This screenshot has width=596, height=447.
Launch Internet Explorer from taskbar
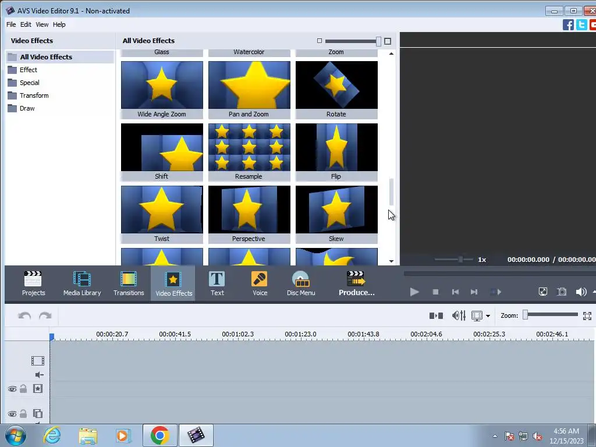coord(52,435)
